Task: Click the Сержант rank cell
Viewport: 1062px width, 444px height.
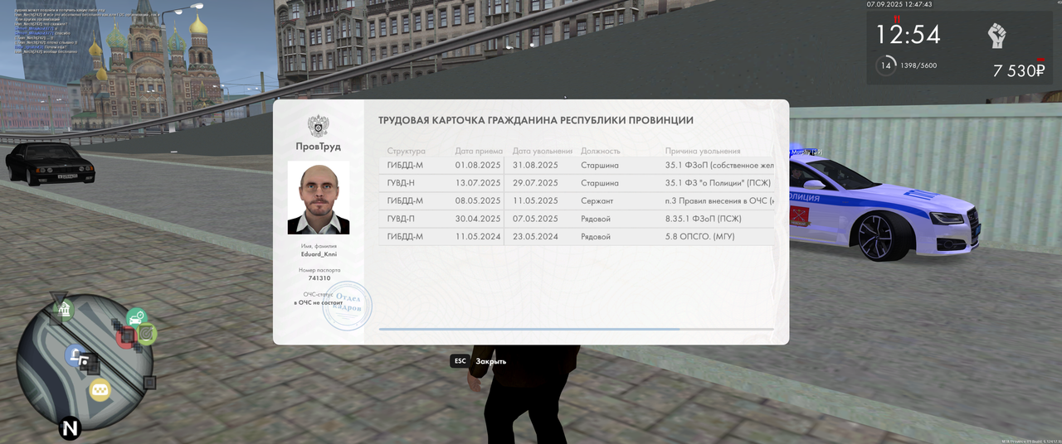Action: click(597, 200)
